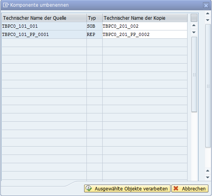Viewport: 212px width, 196px height.
Task: Open the table settings box in the header corner
Action: (x=194, y=18)
